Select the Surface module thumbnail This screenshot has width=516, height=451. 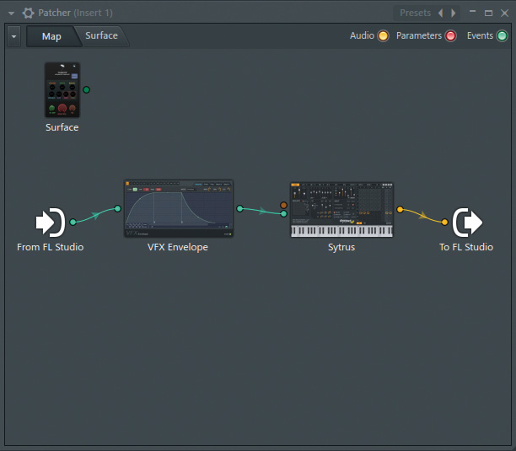tap(62, 90)
